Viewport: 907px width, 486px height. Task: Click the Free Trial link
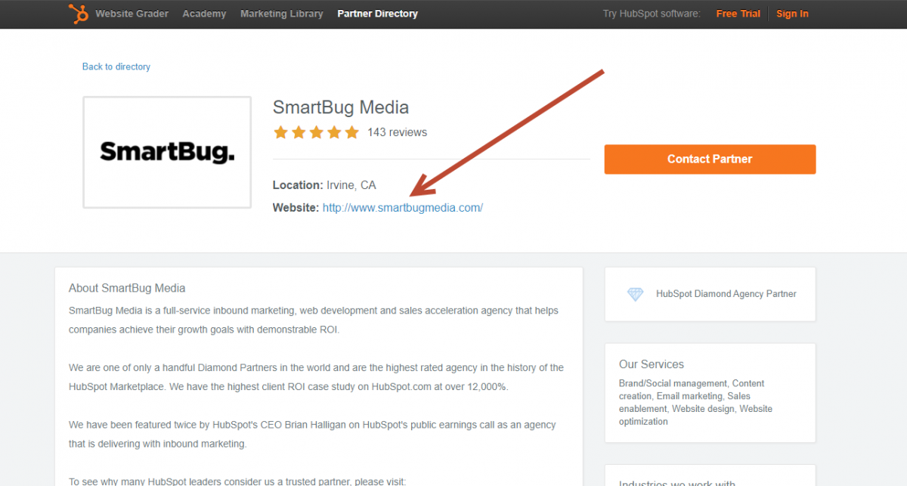(x=738, y=14)
